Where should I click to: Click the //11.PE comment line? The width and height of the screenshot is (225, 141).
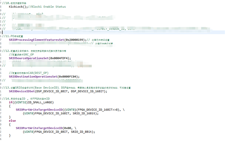(x=13, y=36)
